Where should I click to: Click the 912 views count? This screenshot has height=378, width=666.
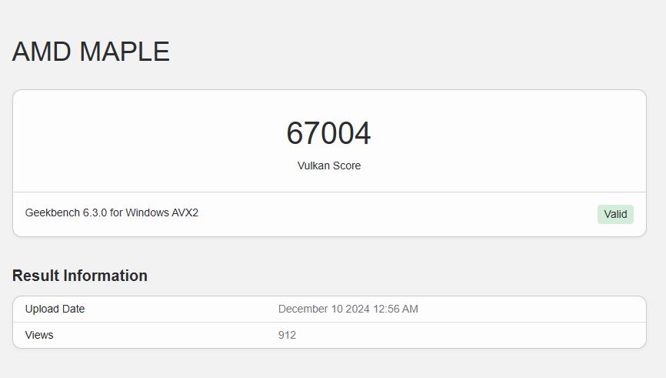click(x=287, y=335)
